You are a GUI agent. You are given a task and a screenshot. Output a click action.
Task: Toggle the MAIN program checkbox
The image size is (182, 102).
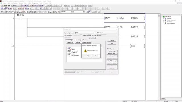[71, 50]
